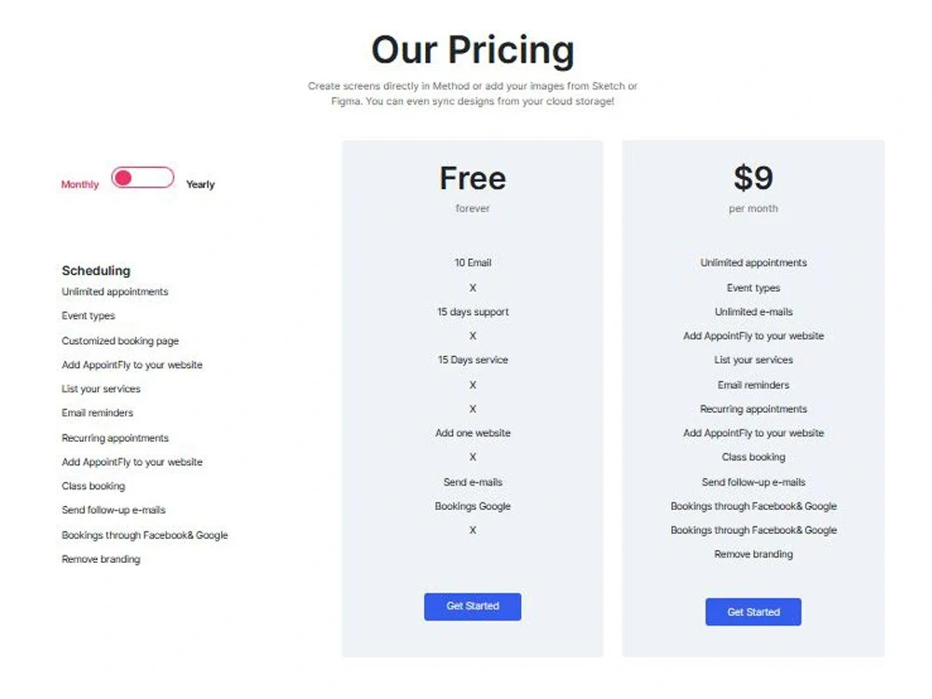932x699 pixels.
Task: Click '15 days support' in Free plan
Action: coord(473,311)
